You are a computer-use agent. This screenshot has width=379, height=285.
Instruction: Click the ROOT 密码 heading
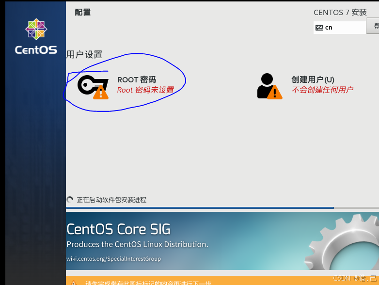(x=137, y=79)
